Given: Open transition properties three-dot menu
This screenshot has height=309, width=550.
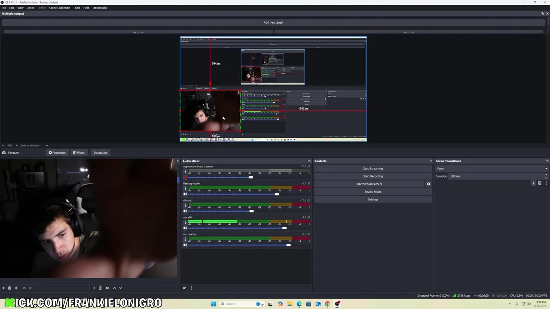Looking at the screenshot, I should tap(546, 183).
